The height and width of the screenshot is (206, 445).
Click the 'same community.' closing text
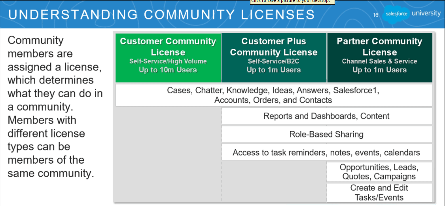pyautogui.click(x=51, y=173)
